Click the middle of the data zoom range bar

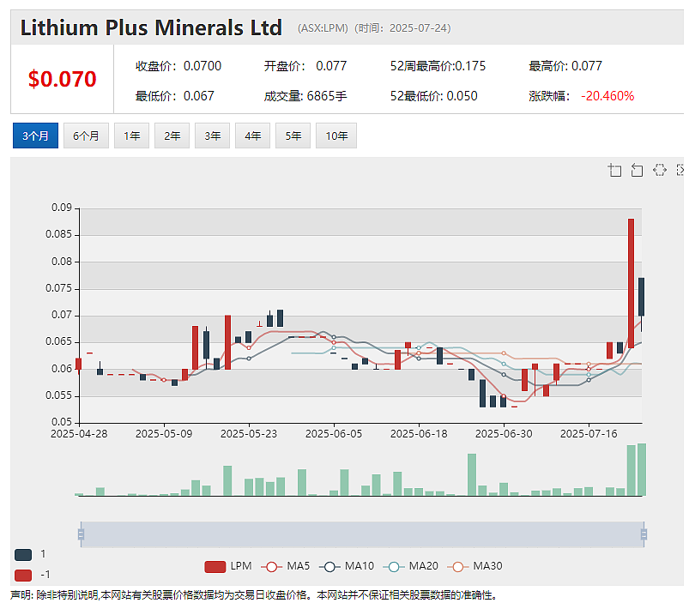362,534
